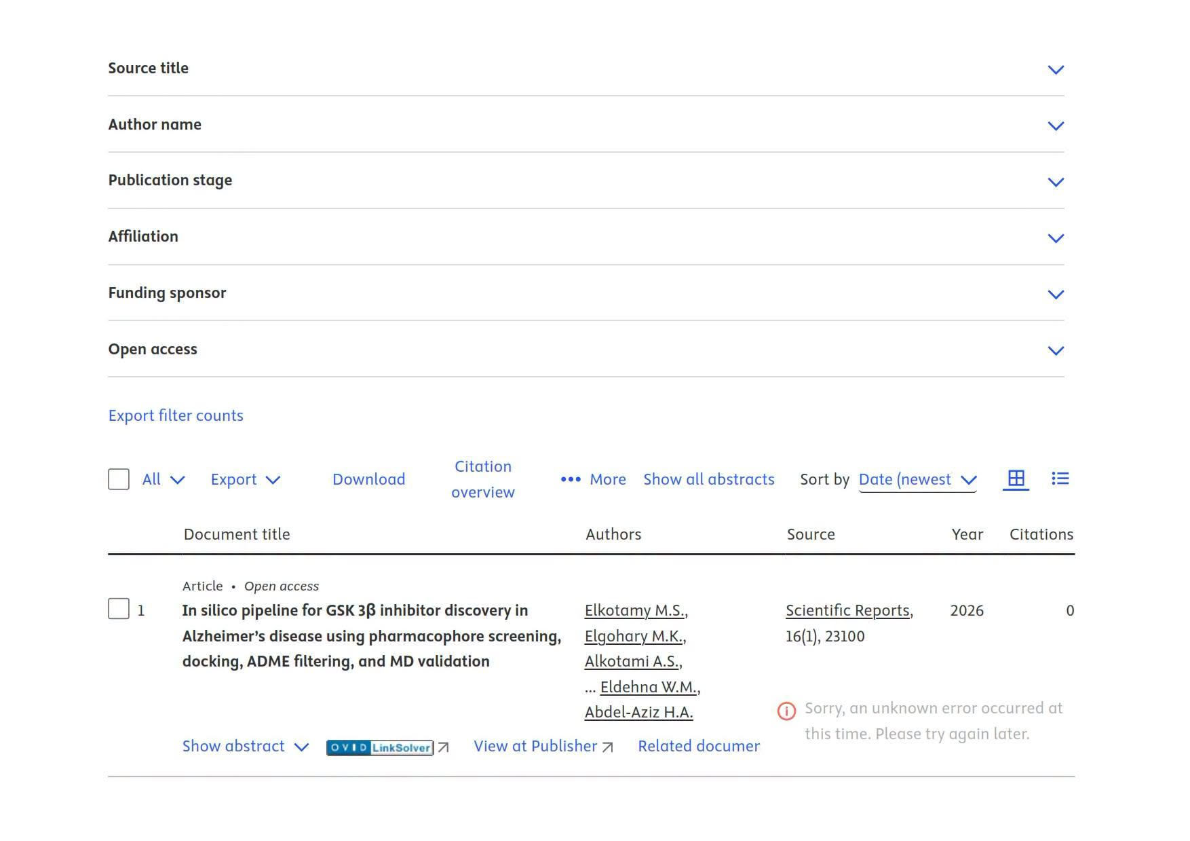Switch to table grid view icon

click(x=1016, y=479)
